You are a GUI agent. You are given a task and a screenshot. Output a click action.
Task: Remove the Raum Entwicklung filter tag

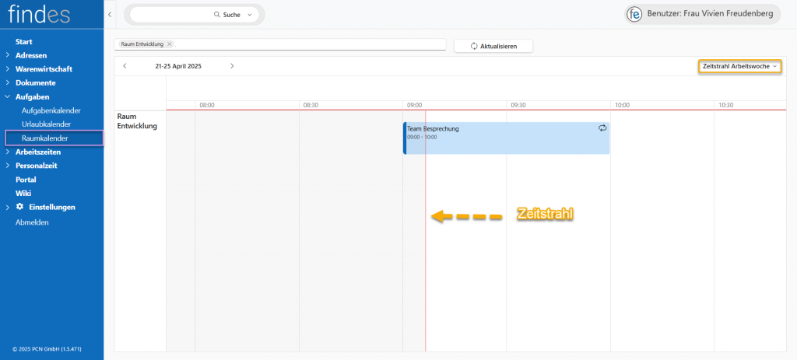point(170,44)
